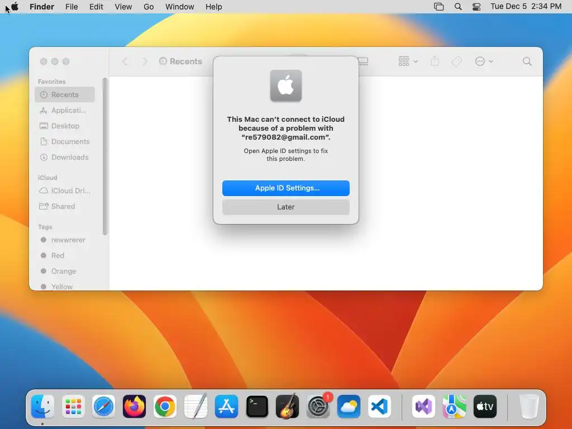
Task: Select Applications in the sidebar
Action: [x=65, y=110]
